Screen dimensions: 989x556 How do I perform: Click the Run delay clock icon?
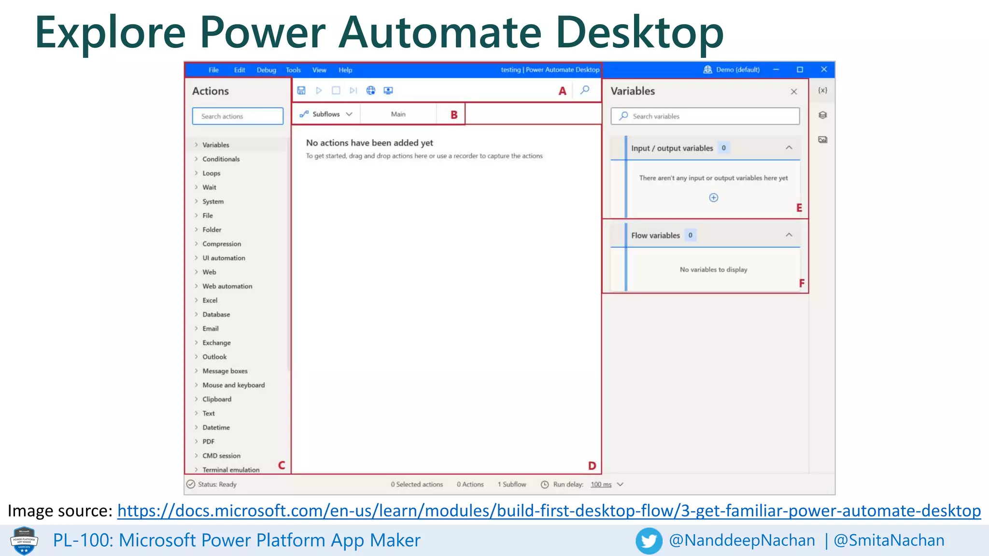pos(545,484)
